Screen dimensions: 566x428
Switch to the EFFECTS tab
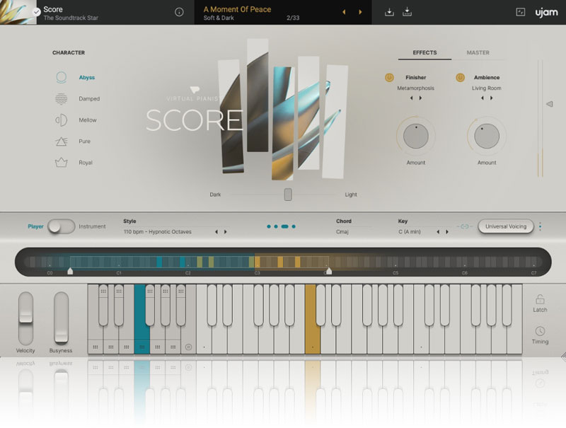pyautogui.click(x=424, y=53)
